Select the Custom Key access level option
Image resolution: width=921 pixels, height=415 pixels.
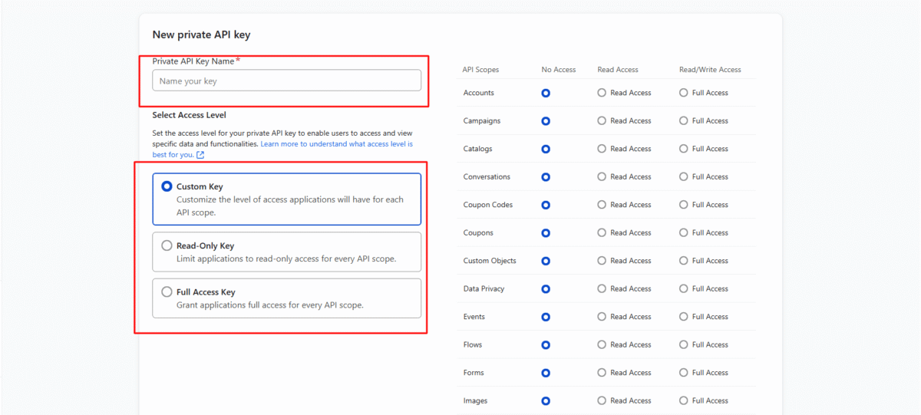167,186
